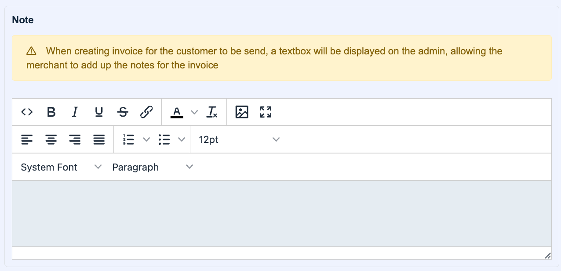This screenshot has width=561, height=271.
Task: Align text to the right
Action: click(75, 140)
